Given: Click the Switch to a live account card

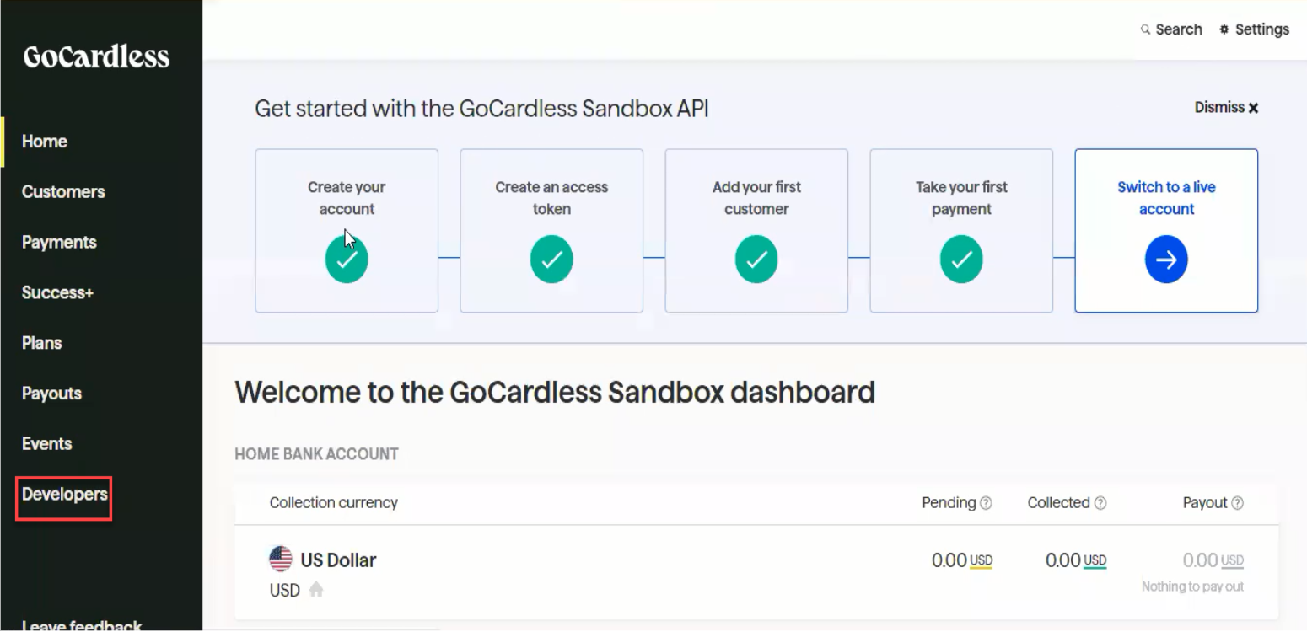Looking at the screenshot, I should (1166, 231).
